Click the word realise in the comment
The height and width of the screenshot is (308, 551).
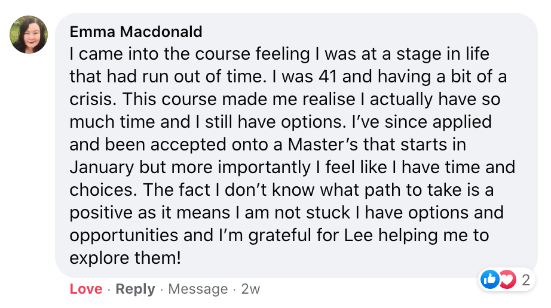click(x=329, y=99)
